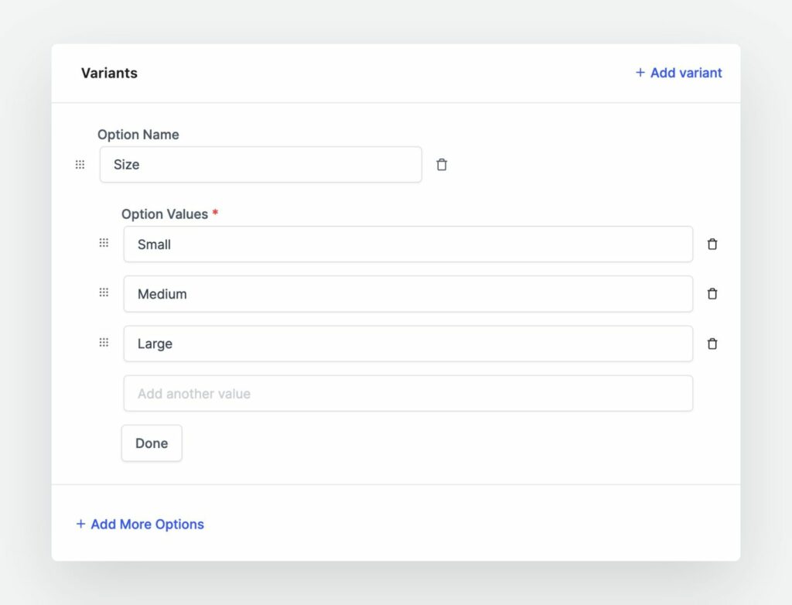
Task: Edit the Medium option value field
Action: [x=408, y=294]
